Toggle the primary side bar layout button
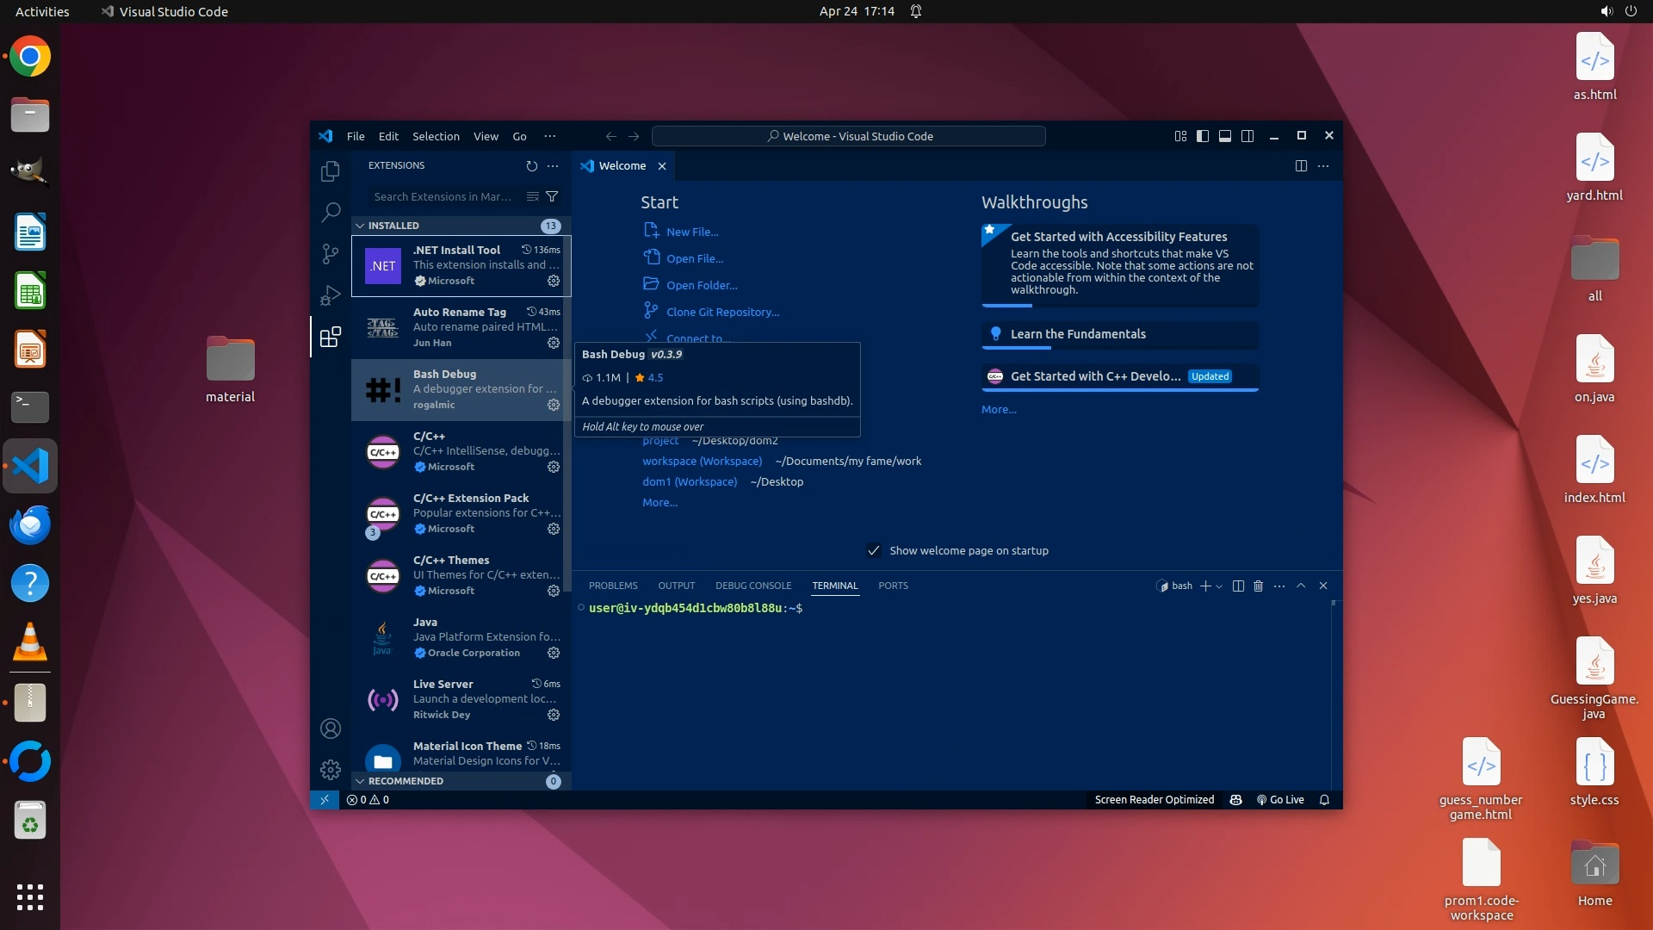This screenshot has width=1653, height=930. [1203, 136]
